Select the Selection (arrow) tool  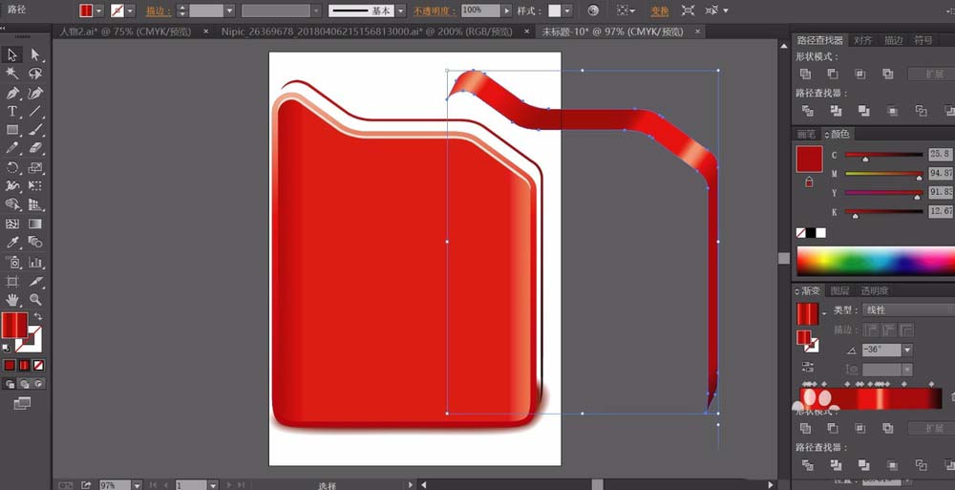[12, 54]
